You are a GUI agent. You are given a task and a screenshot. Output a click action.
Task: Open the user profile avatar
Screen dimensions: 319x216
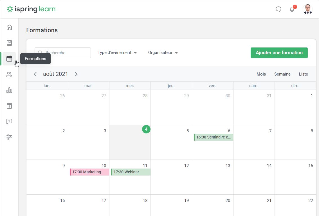pos(307,9)
